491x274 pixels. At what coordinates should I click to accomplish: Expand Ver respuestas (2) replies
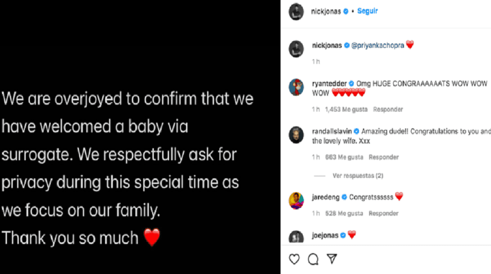point(358,176)
